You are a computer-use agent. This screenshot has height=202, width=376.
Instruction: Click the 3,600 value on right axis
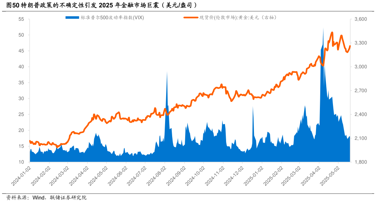pos(360,19)
